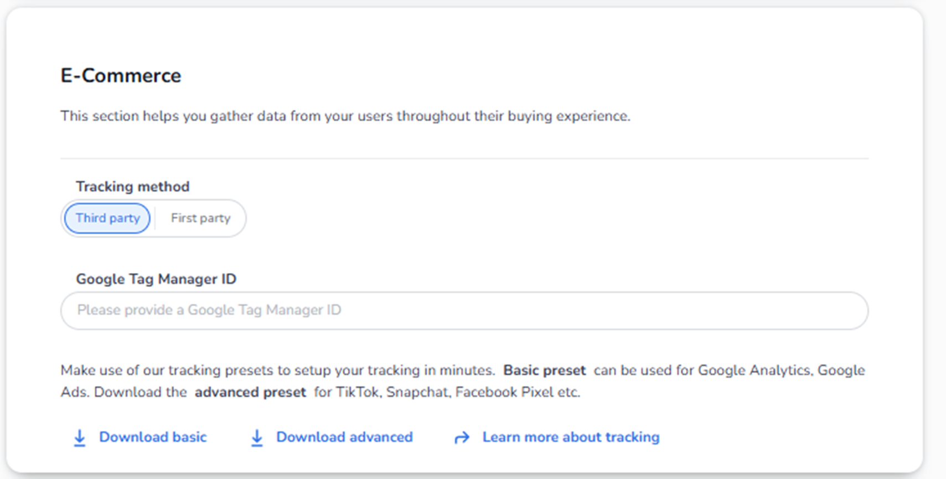This screenshot has width=946, height=479.
Task: Click the horizontal divider below the description
Action: 464,158
